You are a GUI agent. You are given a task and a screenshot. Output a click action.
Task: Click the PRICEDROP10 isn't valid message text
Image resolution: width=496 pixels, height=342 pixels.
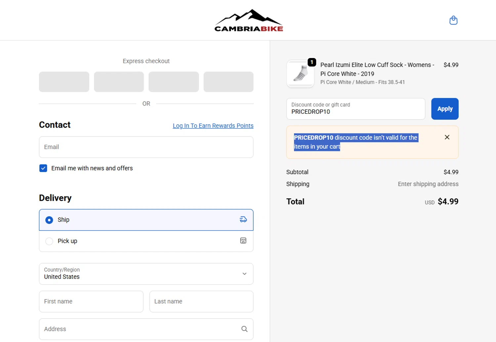pyautogui.click(x=356, y=142)
